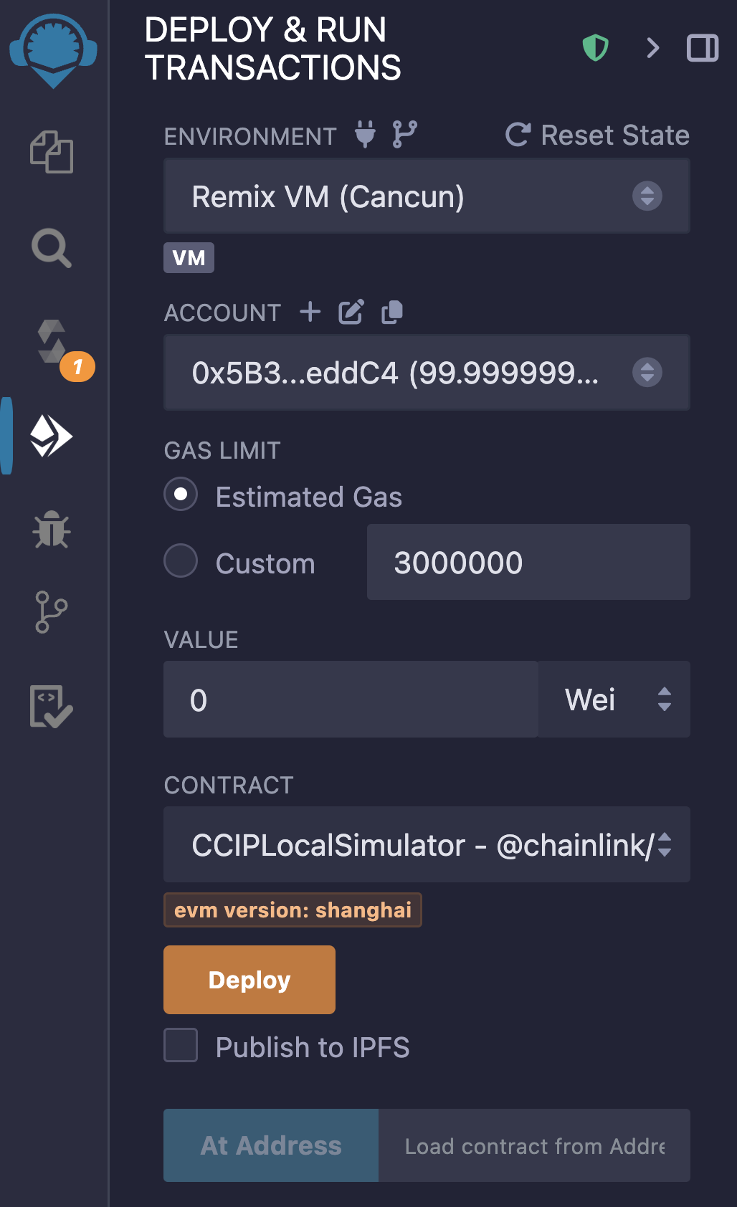The image size is (737, 1207).
Task: Click the Reset State link
Action: click(598, 135)
